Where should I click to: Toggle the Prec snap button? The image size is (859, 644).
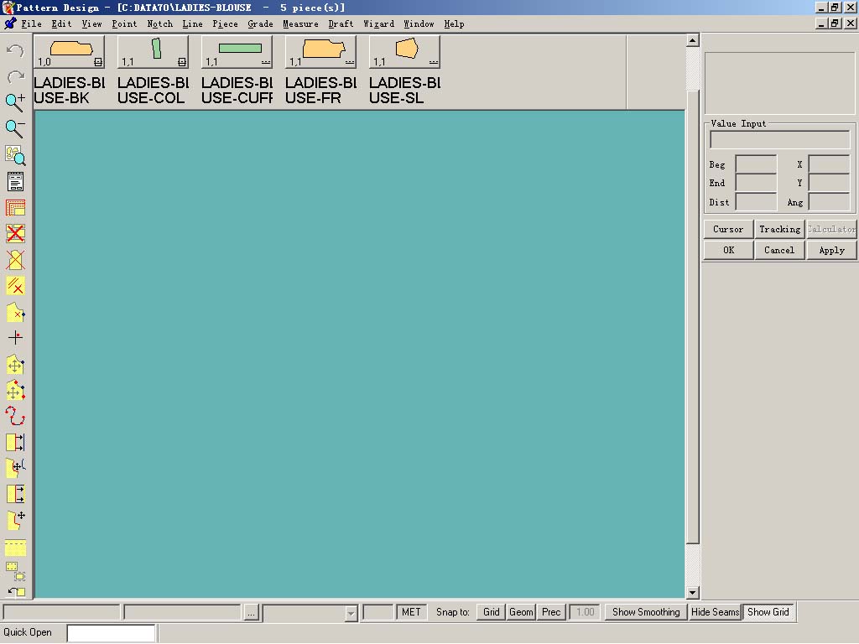[x=551, y=611]
